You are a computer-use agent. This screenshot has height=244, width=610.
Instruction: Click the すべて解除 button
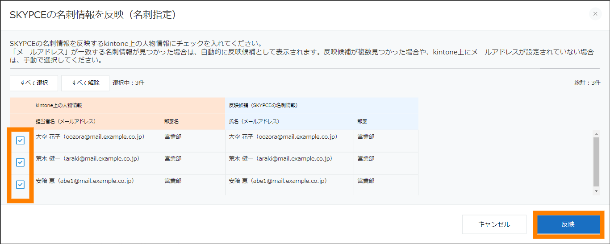point(85,83)
